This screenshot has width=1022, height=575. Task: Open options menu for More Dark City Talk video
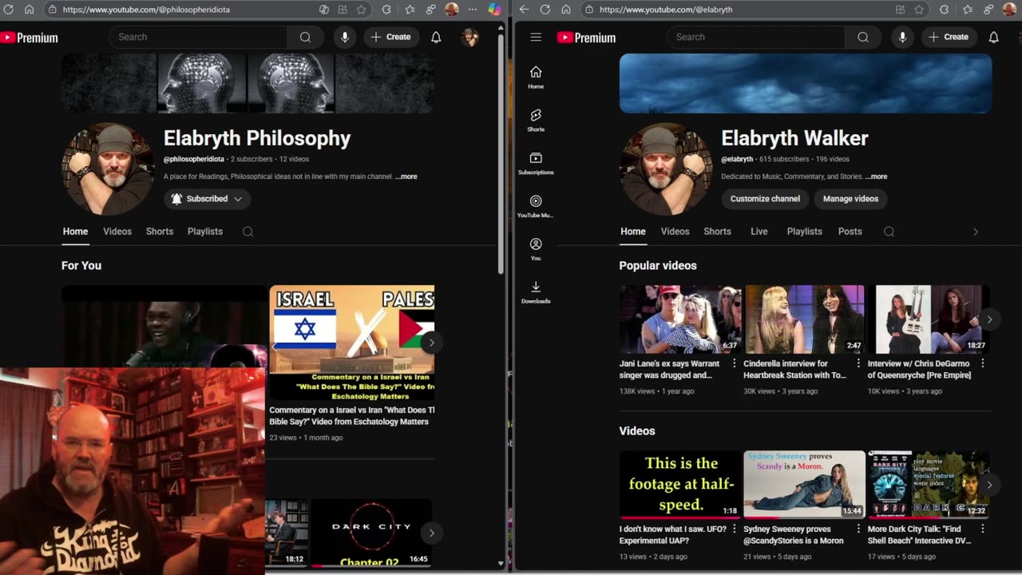point(982,529)
